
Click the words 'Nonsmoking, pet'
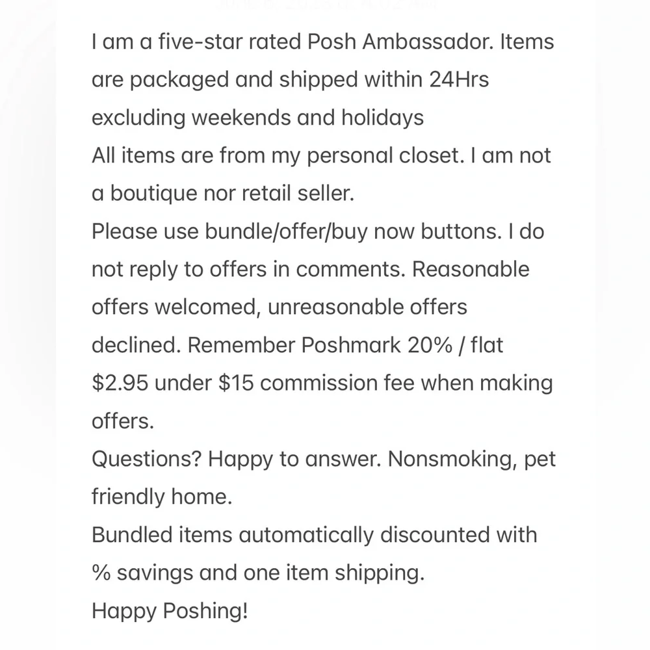[472, 460]
